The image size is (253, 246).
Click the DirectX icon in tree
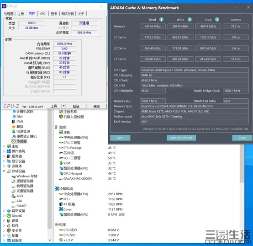pyautogui.click(x=9, y=216)
